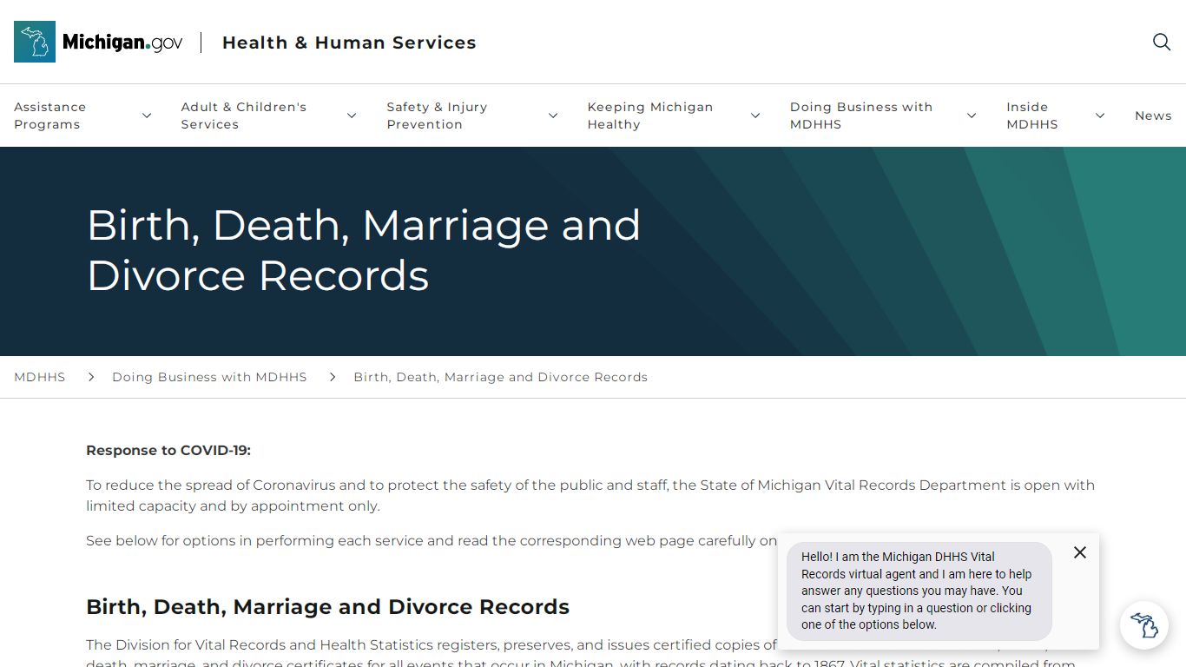Viewport: 1186px width, 667px height.
Task: Expand the Doing Business with MDHHS chevron
Action: click(x=972, y=116)
